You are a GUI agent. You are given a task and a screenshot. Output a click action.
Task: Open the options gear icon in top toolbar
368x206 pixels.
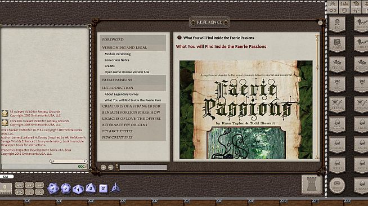click(344, 10)
